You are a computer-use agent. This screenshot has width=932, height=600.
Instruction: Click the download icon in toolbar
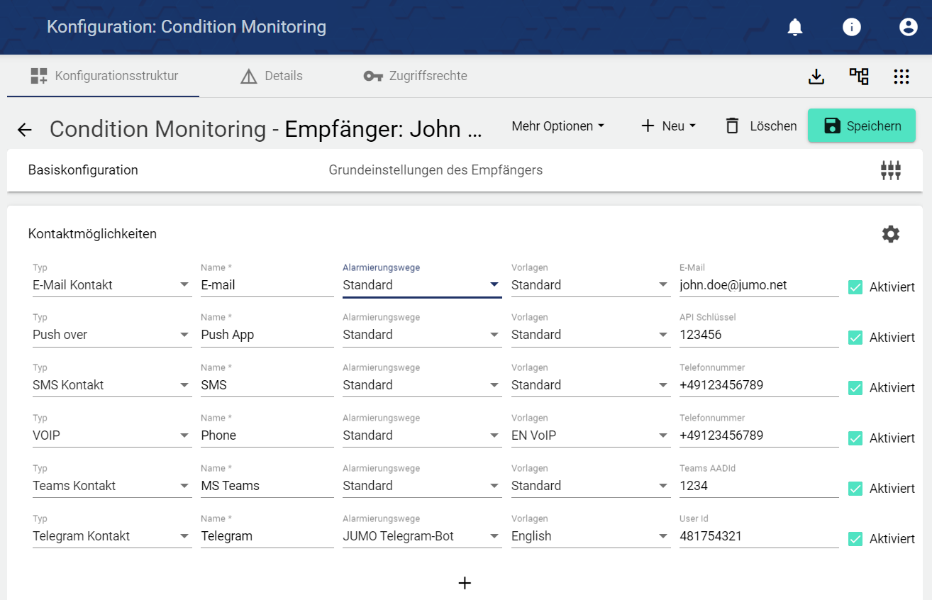click(x=816, y=77)
